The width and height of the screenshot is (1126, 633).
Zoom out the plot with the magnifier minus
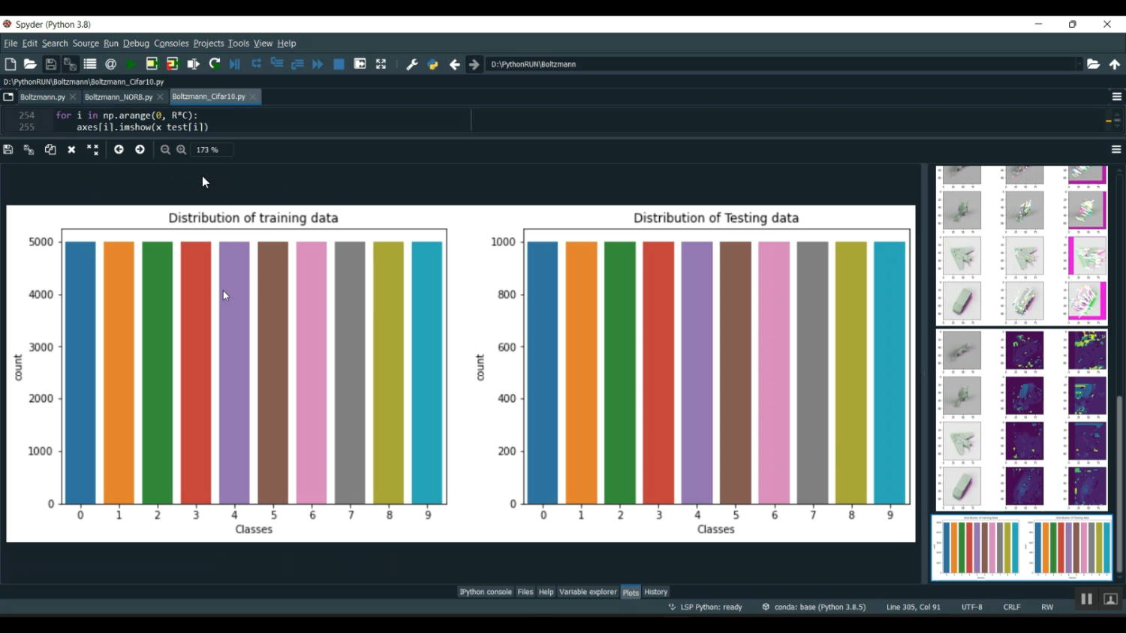[165, 150]
